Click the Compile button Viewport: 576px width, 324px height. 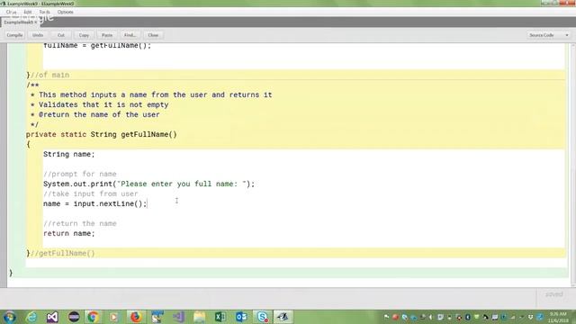coord(14,35)
